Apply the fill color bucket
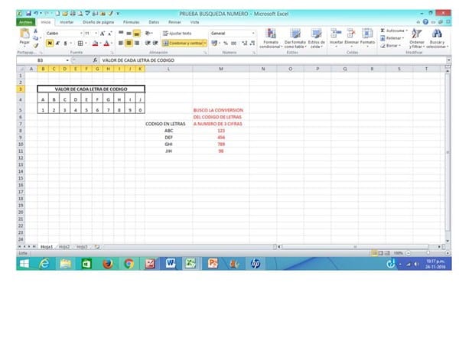Viewport: 459px width, 344px height. point(95,44)
